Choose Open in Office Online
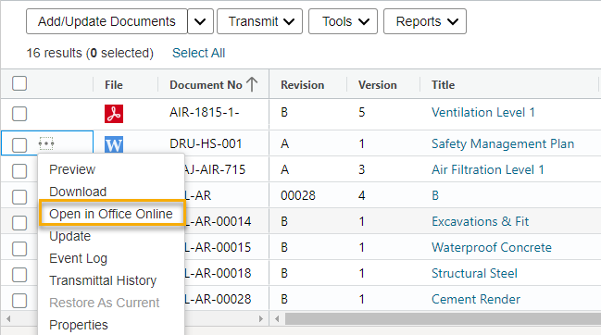This screenshot has width=601, height=335. click(x=111, y=214)
